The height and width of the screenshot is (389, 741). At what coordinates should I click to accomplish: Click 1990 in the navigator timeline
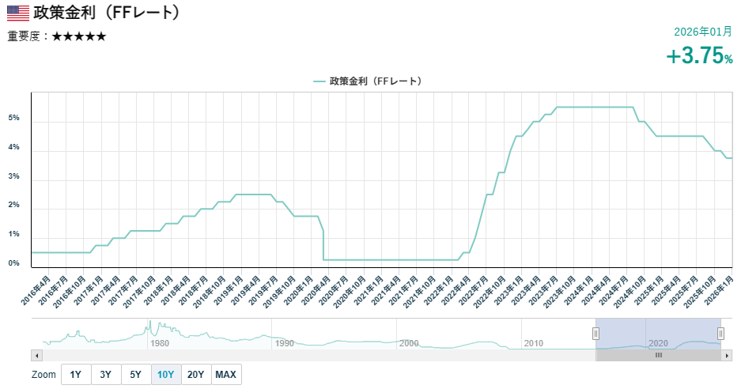point(285,344)
